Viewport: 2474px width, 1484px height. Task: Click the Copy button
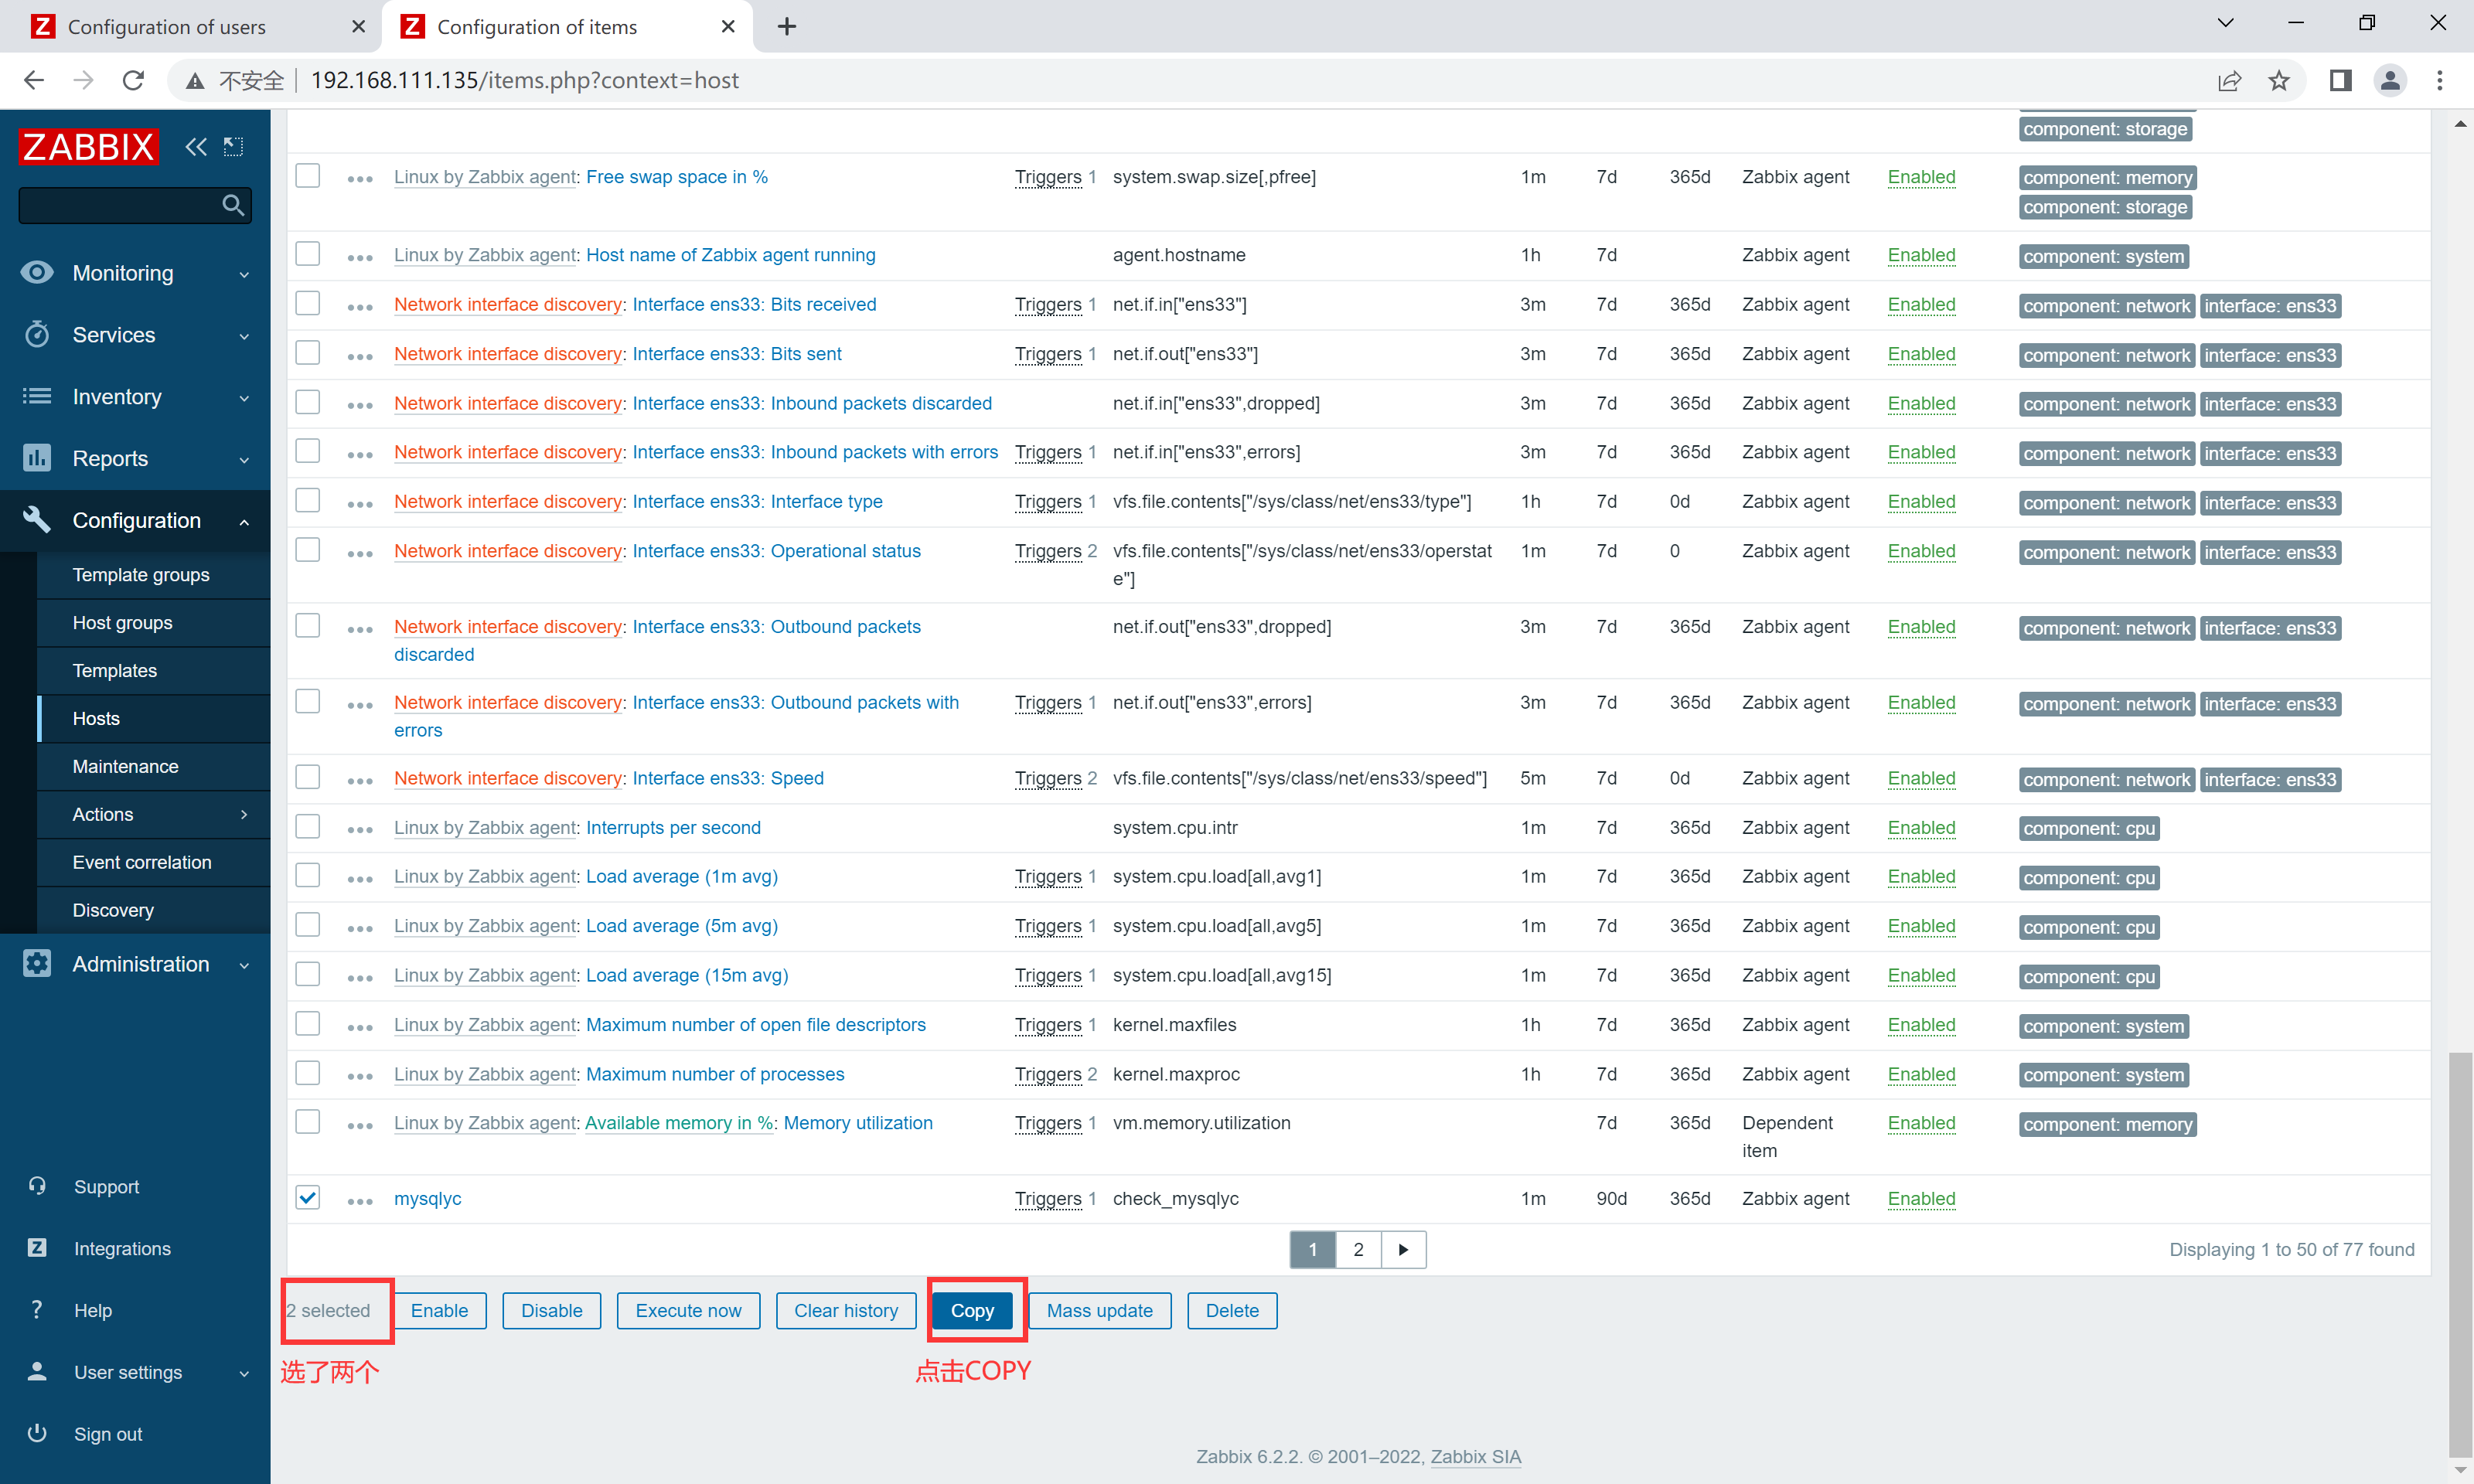point(972,1310)
